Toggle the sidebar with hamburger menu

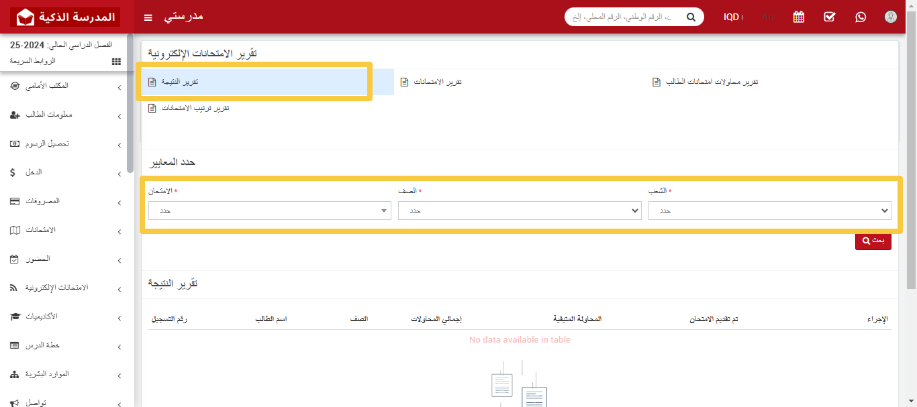(148, 17)
